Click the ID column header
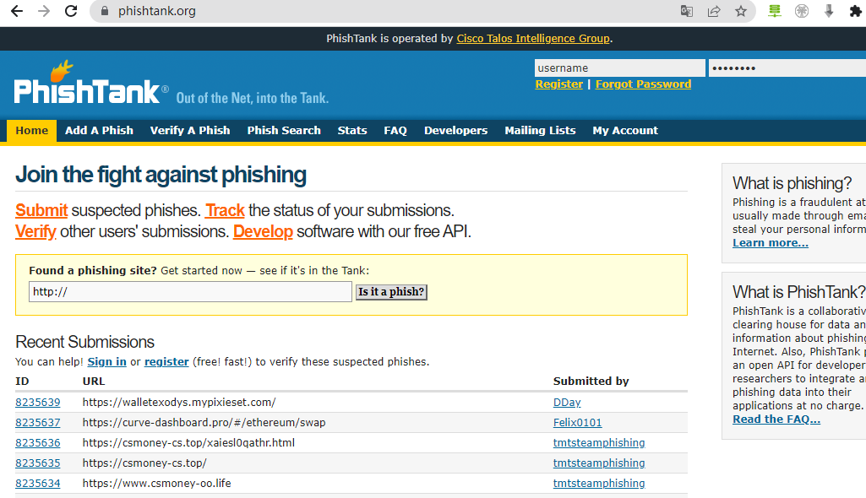Viewport: 866px width, 498px height. 22,381
